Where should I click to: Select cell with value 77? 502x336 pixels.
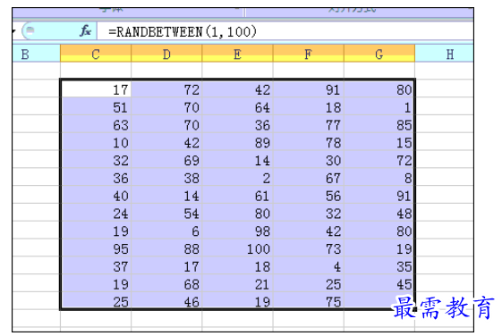tap(309, 124)
